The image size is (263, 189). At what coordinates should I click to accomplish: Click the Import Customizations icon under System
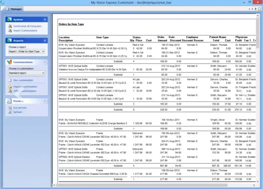coord(10,30)
